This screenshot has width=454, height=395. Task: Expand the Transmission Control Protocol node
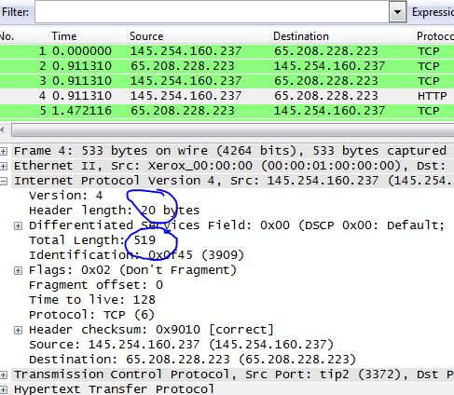[x=4, y=375]
